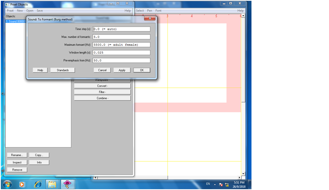Click Picture window horizontal scrollbar right arrow
Image resolution: width=329 pixels, height=190 pixels.
[239, 178]
